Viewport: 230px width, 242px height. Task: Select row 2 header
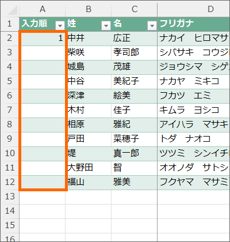(10, 38)
